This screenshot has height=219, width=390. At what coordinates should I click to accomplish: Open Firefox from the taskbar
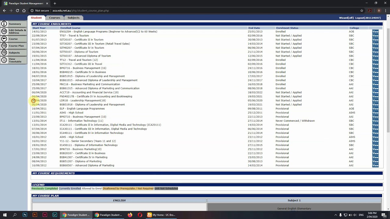click(x=130, y=215)
